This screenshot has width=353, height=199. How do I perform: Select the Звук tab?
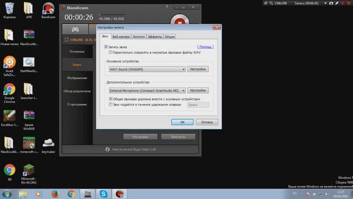coord(105,36)
